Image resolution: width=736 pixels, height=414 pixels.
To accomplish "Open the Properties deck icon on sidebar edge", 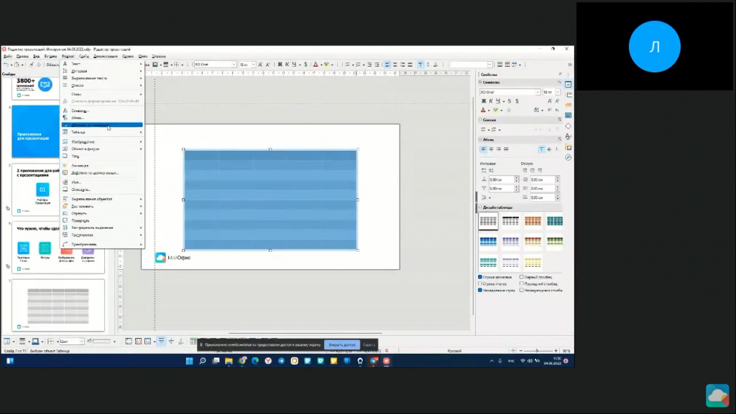I will coord(568,85).
